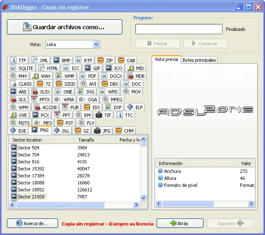Click the file list scroll up arrow

click(x=143, y=140)
